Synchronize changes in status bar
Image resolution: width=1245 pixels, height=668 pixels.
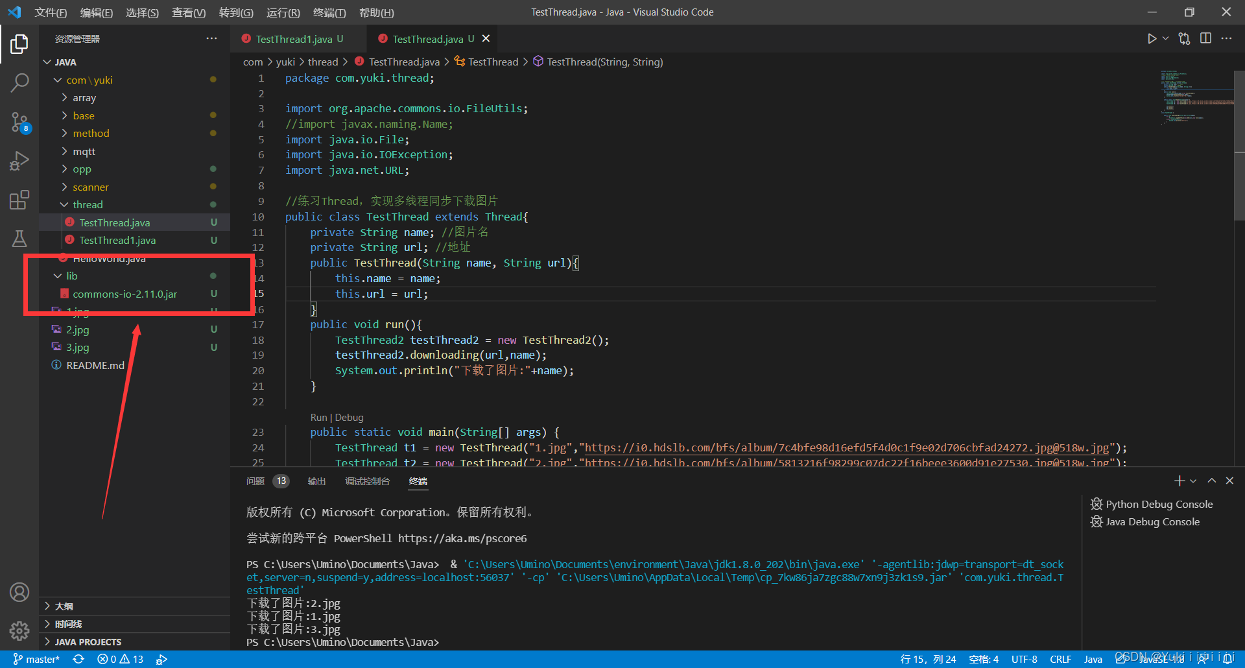78,659
